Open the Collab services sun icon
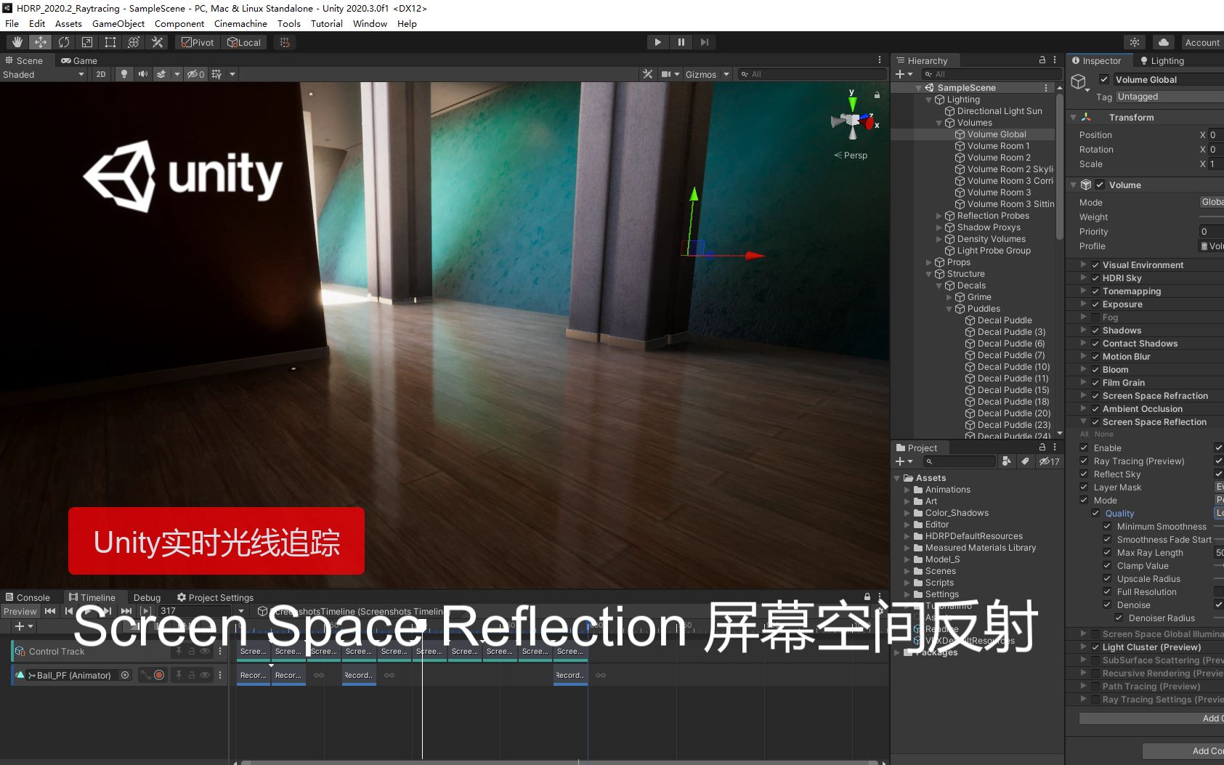The width and height of the screenshot is (1224, 765). coord(1135,42)
